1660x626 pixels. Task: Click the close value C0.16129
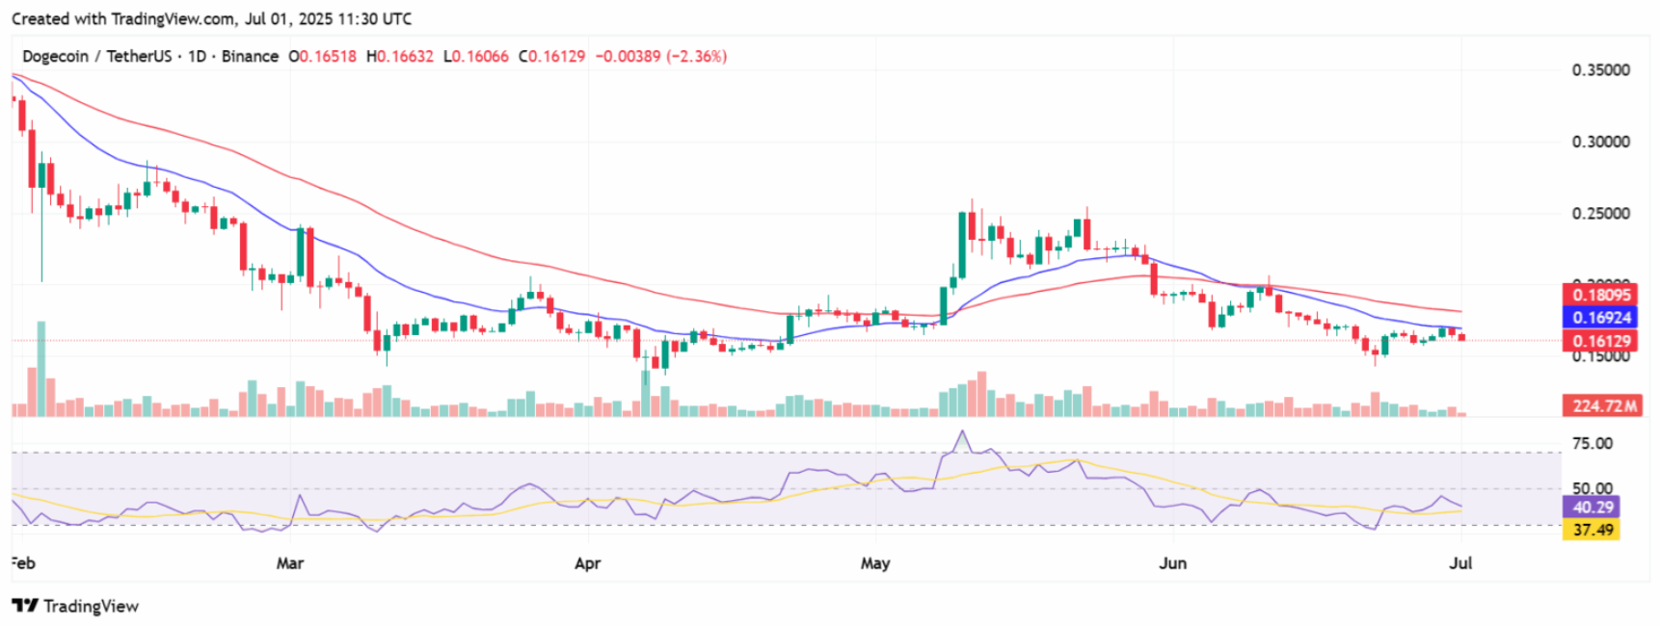(552, 56)
